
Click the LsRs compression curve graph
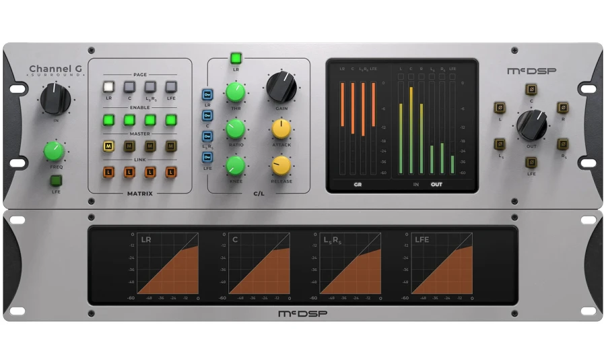[x=350, y=263]
